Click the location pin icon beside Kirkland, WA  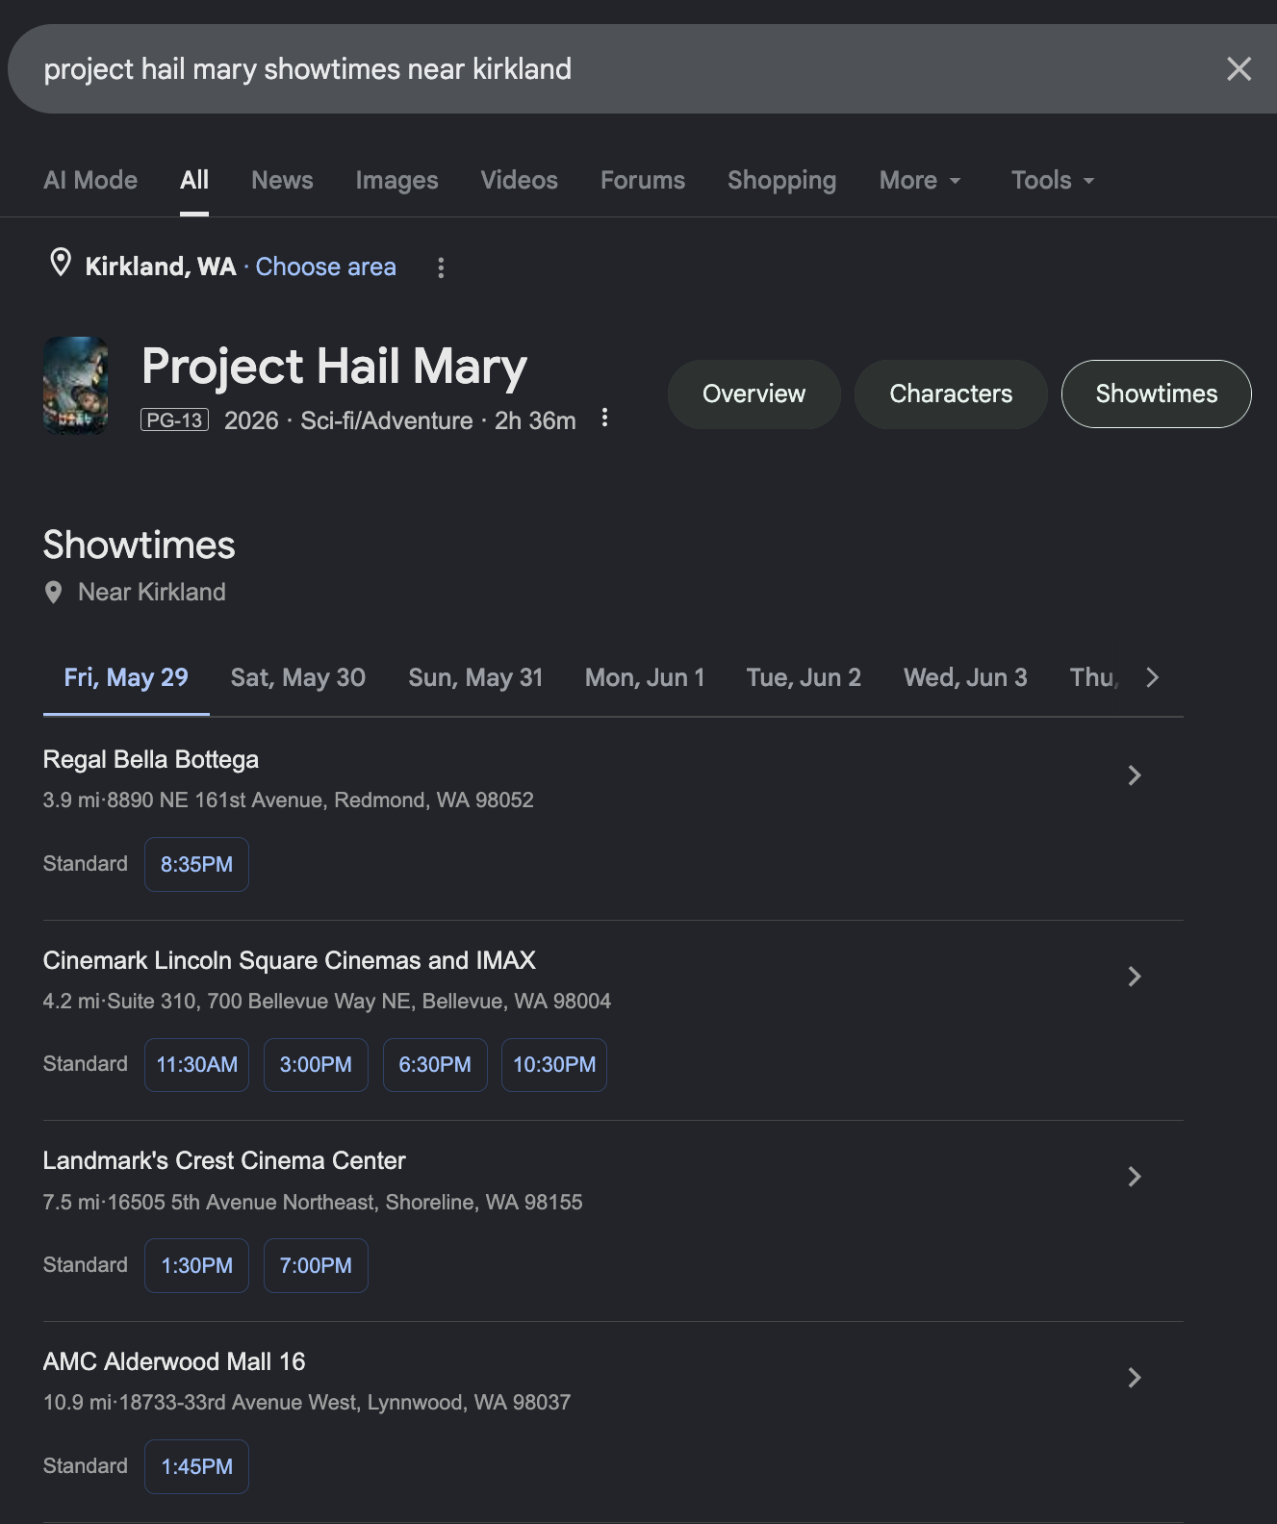click(x=61, y=263)
